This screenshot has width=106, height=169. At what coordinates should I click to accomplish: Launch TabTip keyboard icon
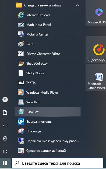(21, 83)
